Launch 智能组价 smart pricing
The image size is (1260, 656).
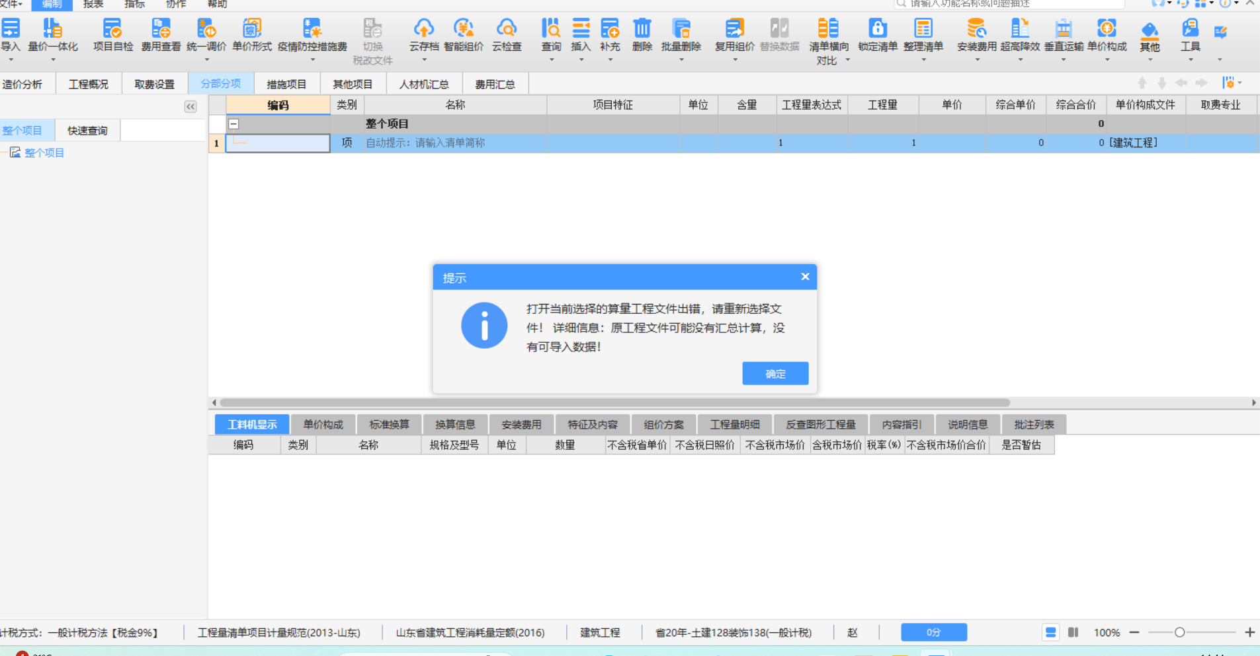point(464,34)
